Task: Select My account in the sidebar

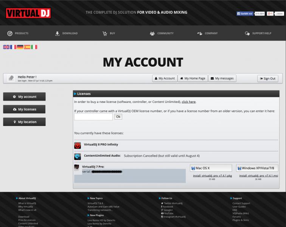Action: [x=24, y=96]
